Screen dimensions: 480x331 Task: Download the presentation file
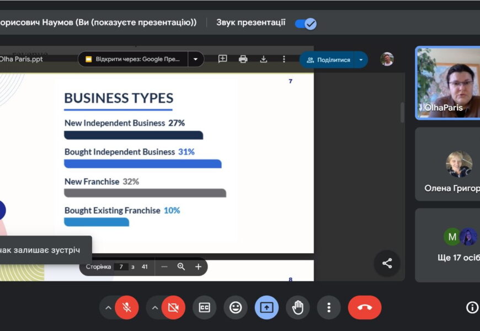tap(264, 59)
